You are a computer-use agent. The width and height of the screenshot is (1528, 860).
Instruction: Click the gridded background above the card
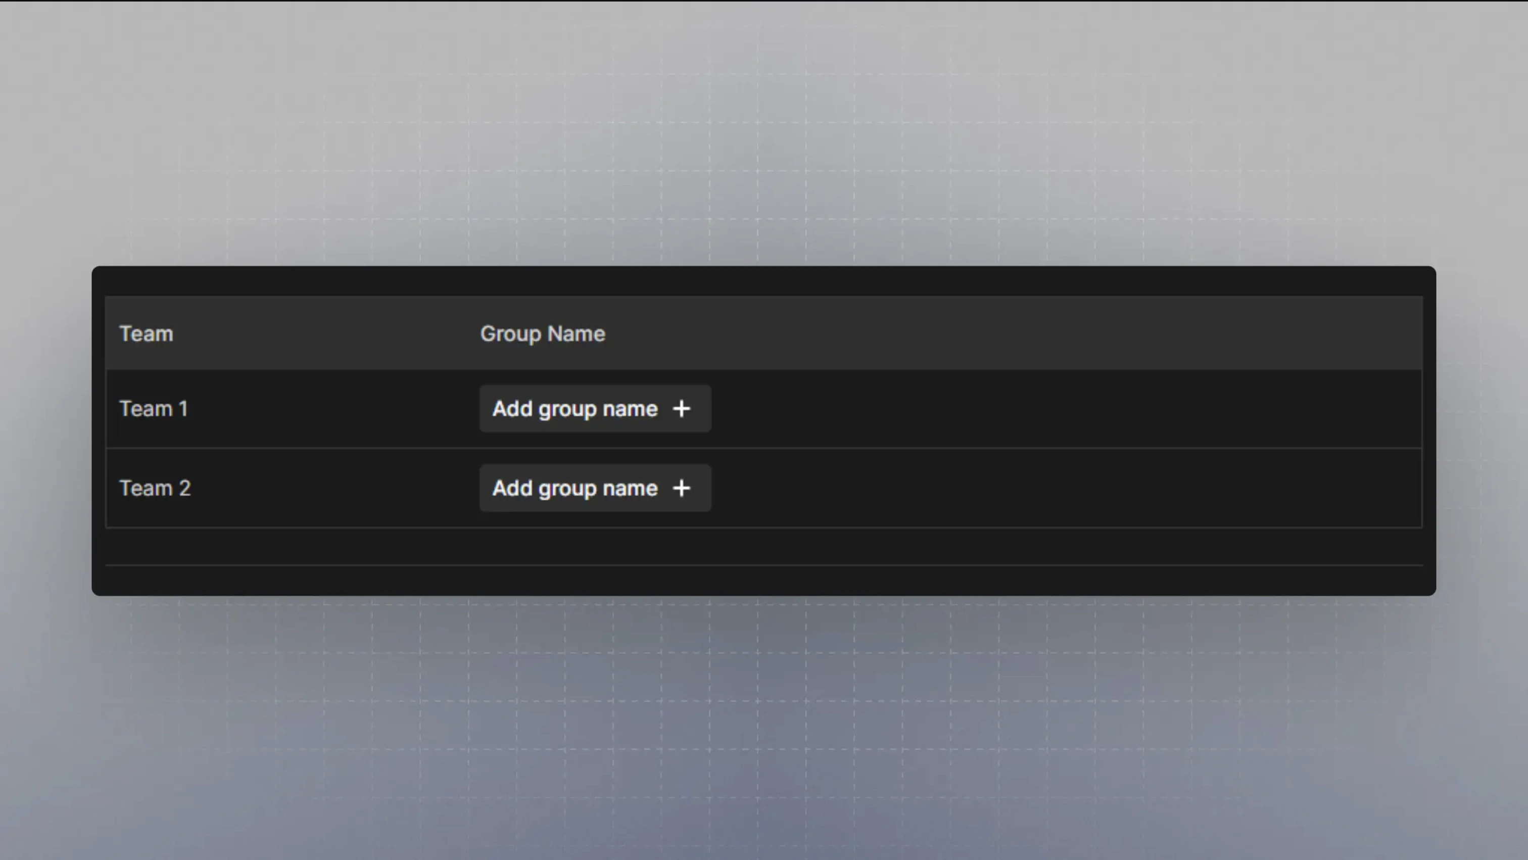tap(764, 148)
